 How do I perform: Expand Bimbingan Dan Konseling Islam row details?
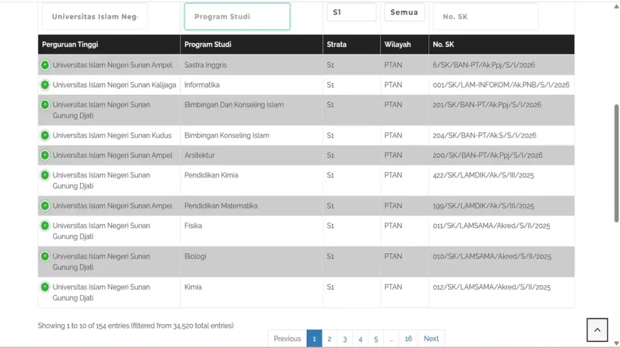pos(45,105)
